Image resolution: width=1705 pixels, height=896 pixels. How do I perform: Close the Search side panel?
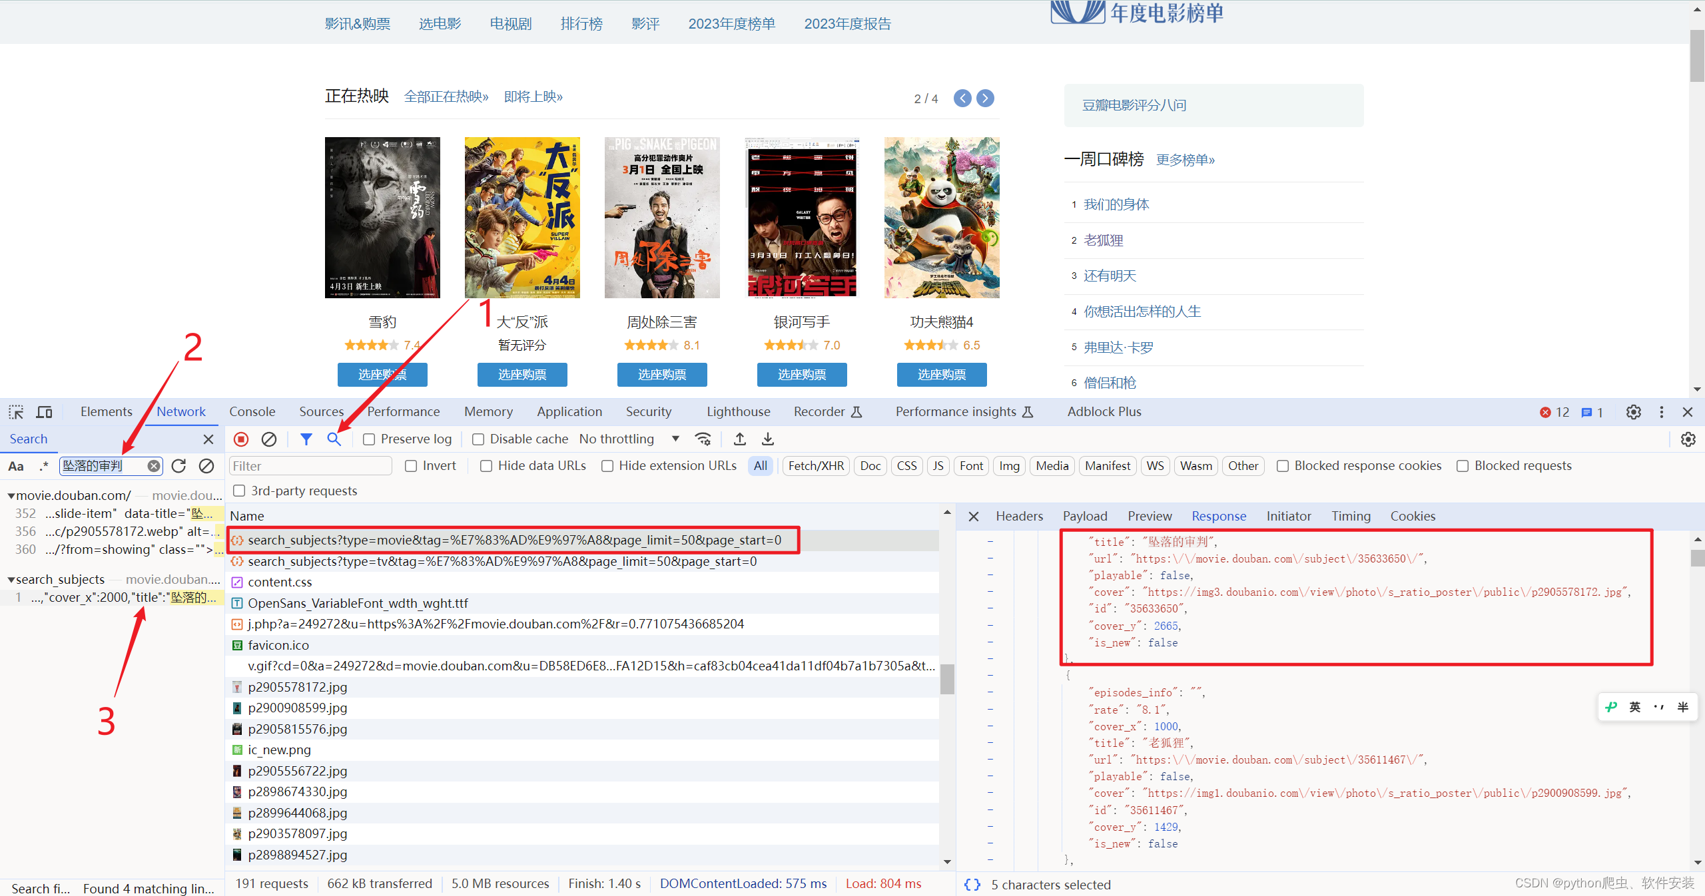[208, 439]
